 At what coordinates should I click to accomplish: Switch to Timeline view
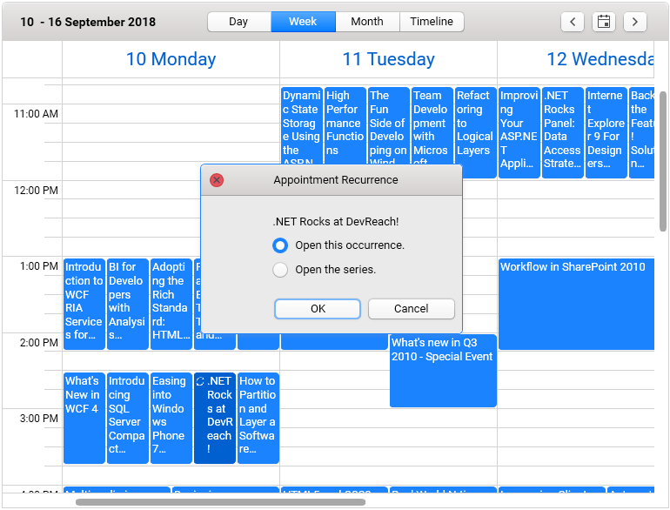pos(432,22)
